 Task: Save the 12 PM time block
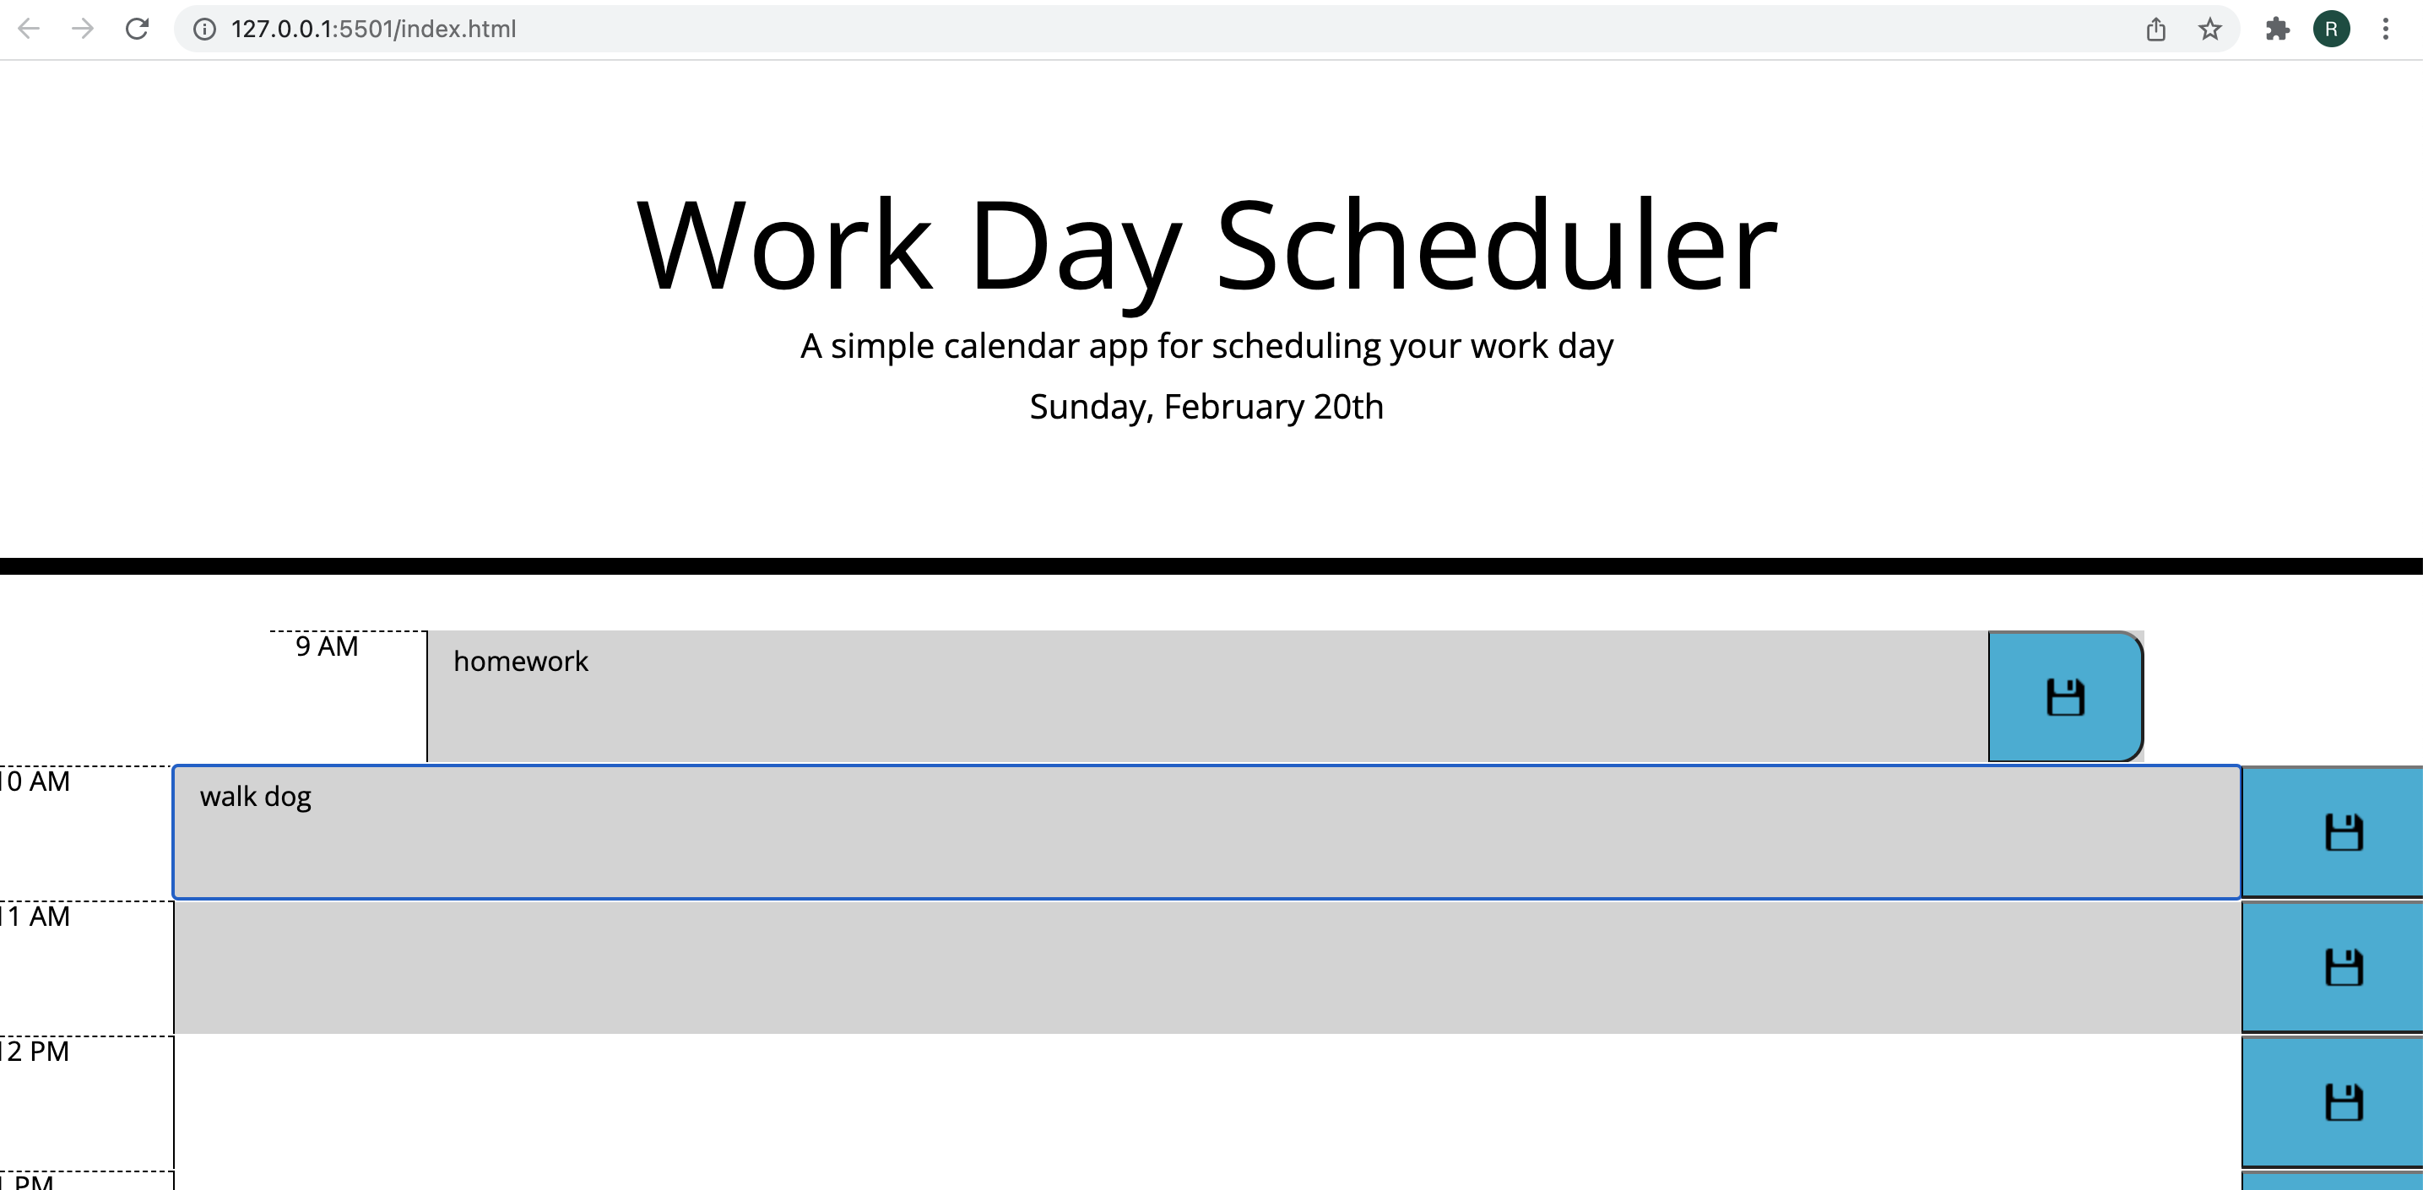tap(2344, 1101)
